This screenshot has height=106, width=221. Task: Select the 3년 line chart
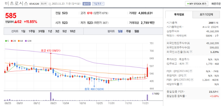coord(57,31)
